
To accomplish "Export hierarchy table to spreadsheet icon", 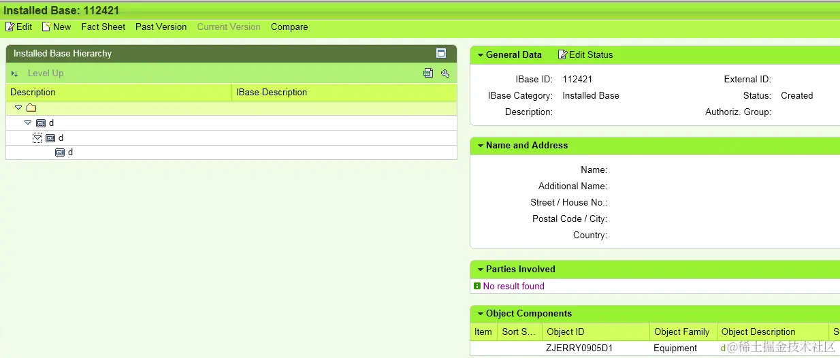I will 428,73.
